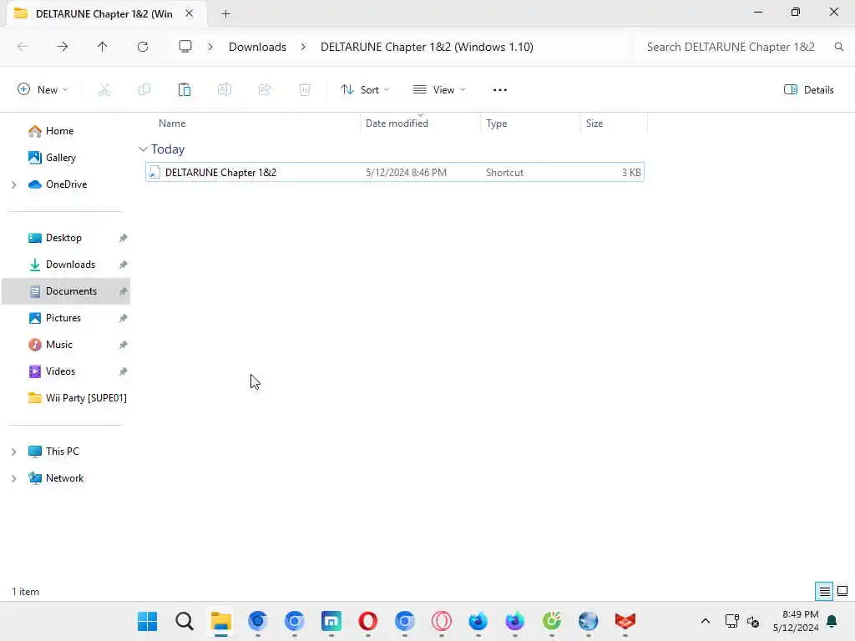Open pinned Music folder in sidebar
Image resolution: width=855 pixels, height=641 pixels.
[x=59, y=345]
